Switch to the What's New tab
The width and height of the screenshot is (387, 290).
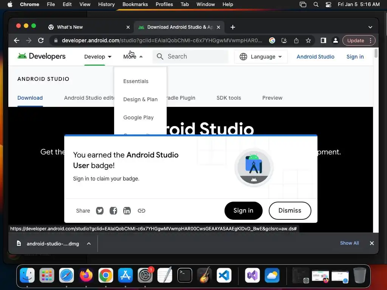[x=89, y=27]
